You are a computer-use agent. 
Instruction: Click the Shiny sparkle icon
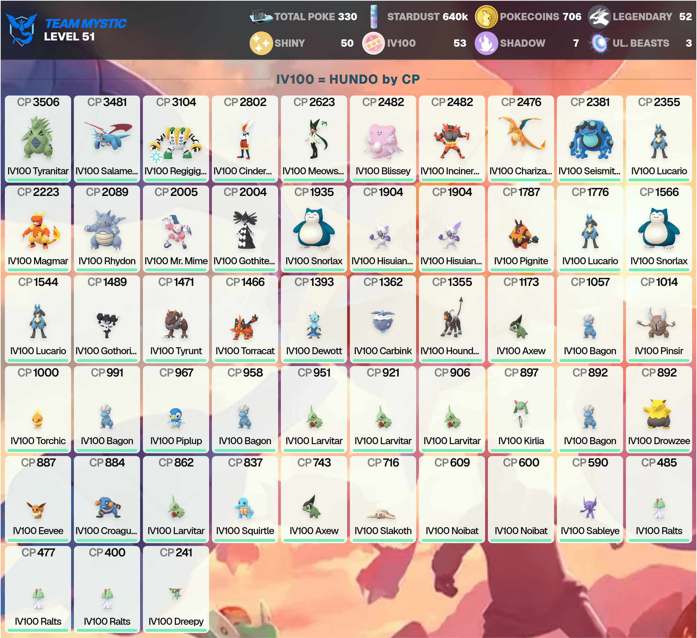coord(261,43)
